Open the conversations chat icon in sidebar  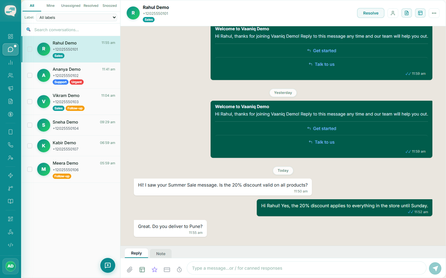tap(11, 49)
